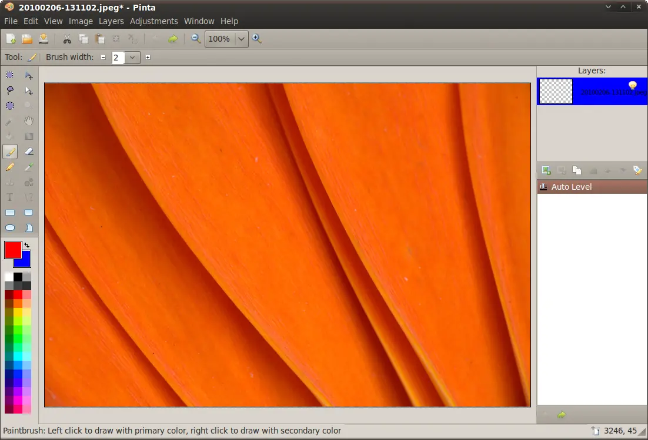Choose the Eraser tool
Viewport: 648px width, 440px height.
coord(28,152)
